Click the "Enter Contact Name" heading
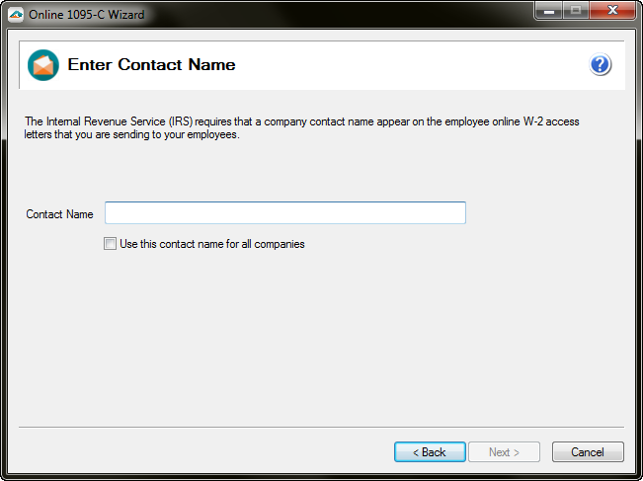The image size is (643, 481). pyautogui.click(x=151, y=65)
